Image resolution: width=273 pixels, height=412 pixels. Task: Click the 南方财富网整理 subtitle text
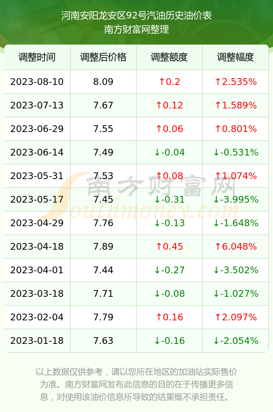pyautogui.click(x=136, y=29)
